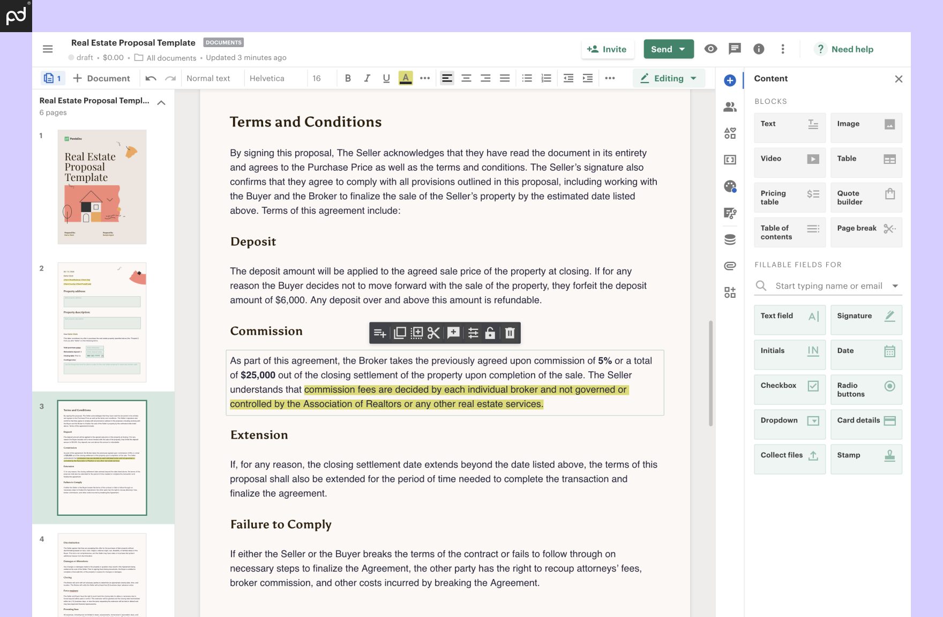The image size is (943, 617).
Task: Select page 2 thumbnail
Action: click(x=102, y=322)
